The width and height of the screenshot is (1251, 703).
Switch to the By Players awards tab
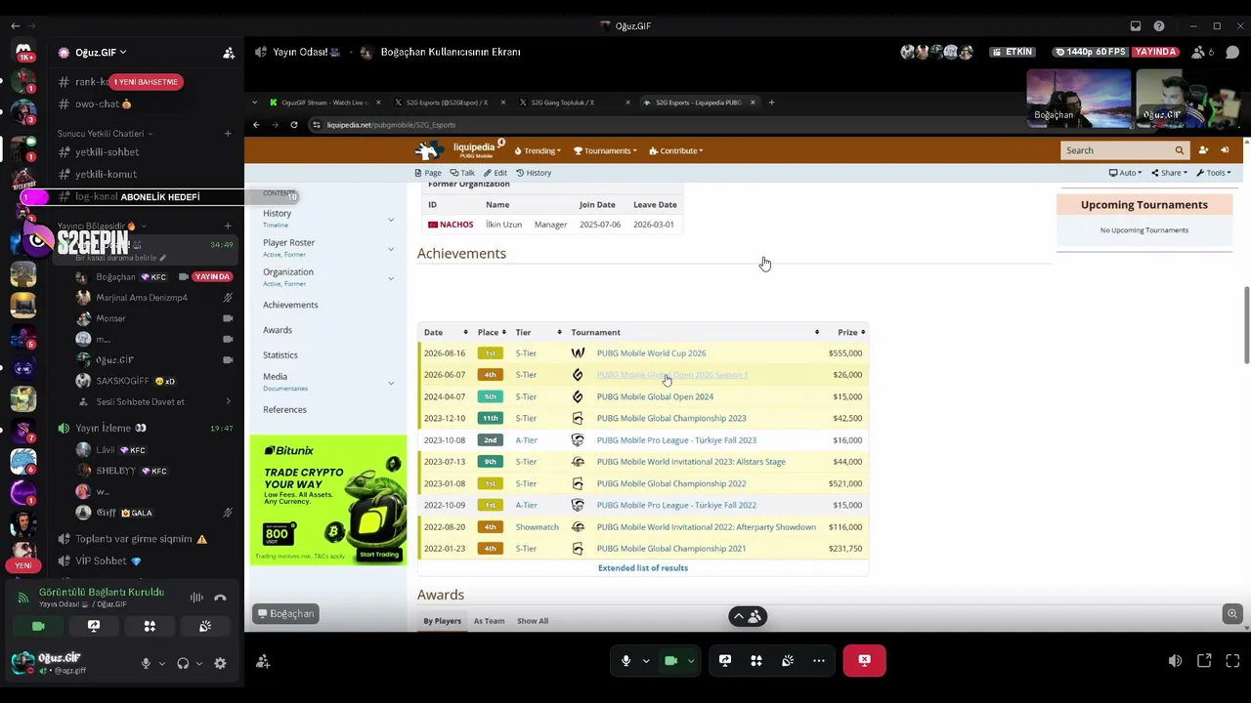coord(442,621)
